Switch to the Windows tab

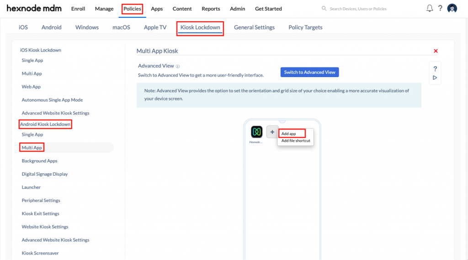87,27
